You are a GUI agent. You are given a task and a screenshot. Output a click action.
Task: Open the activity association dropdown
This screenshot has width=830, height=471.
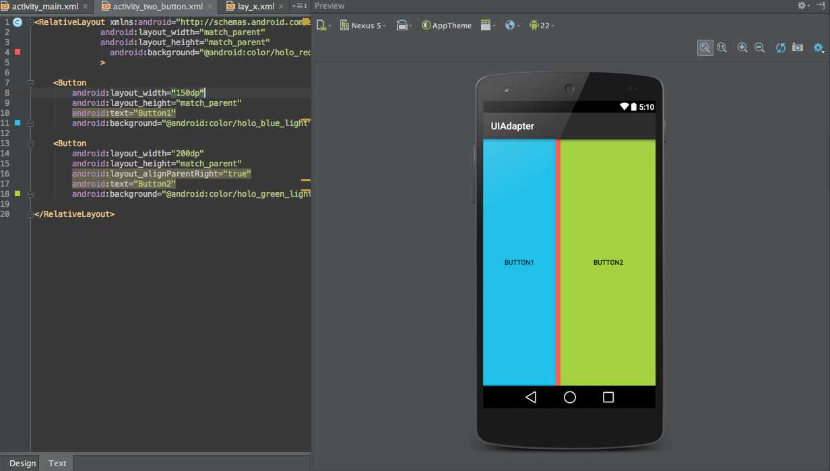point(488,26)
